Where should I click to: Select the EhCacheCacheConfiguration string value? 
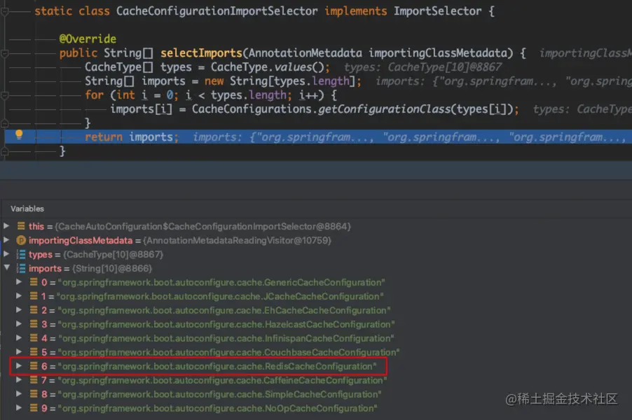tap(224, 311)
